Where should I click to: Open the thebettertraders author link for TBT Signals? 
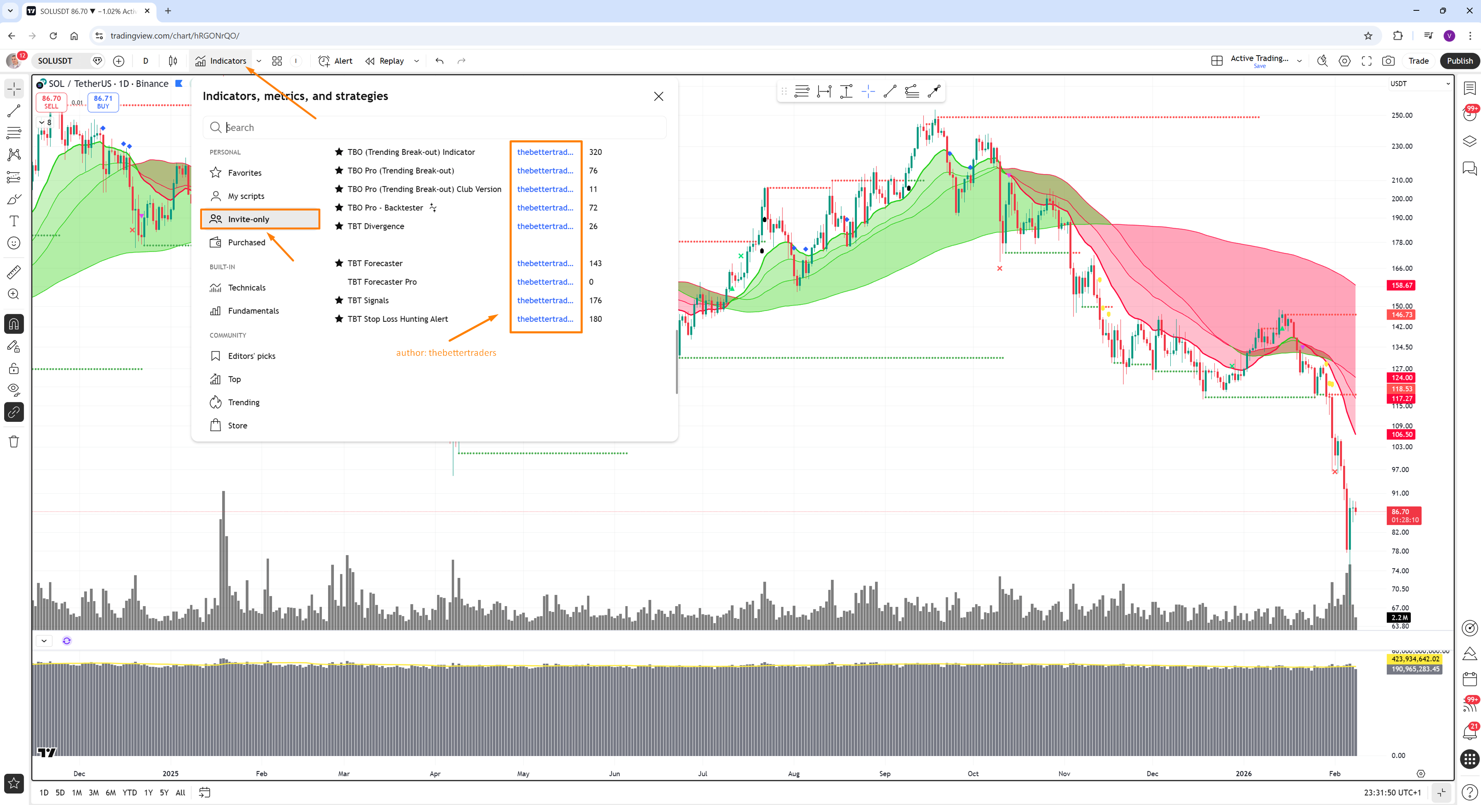(544, 300)
